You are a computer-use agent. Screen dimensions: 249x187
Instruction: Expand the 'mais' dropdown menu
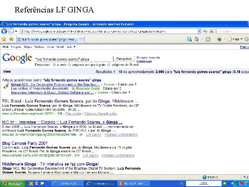pyautogui.click(x=71, y=47)
